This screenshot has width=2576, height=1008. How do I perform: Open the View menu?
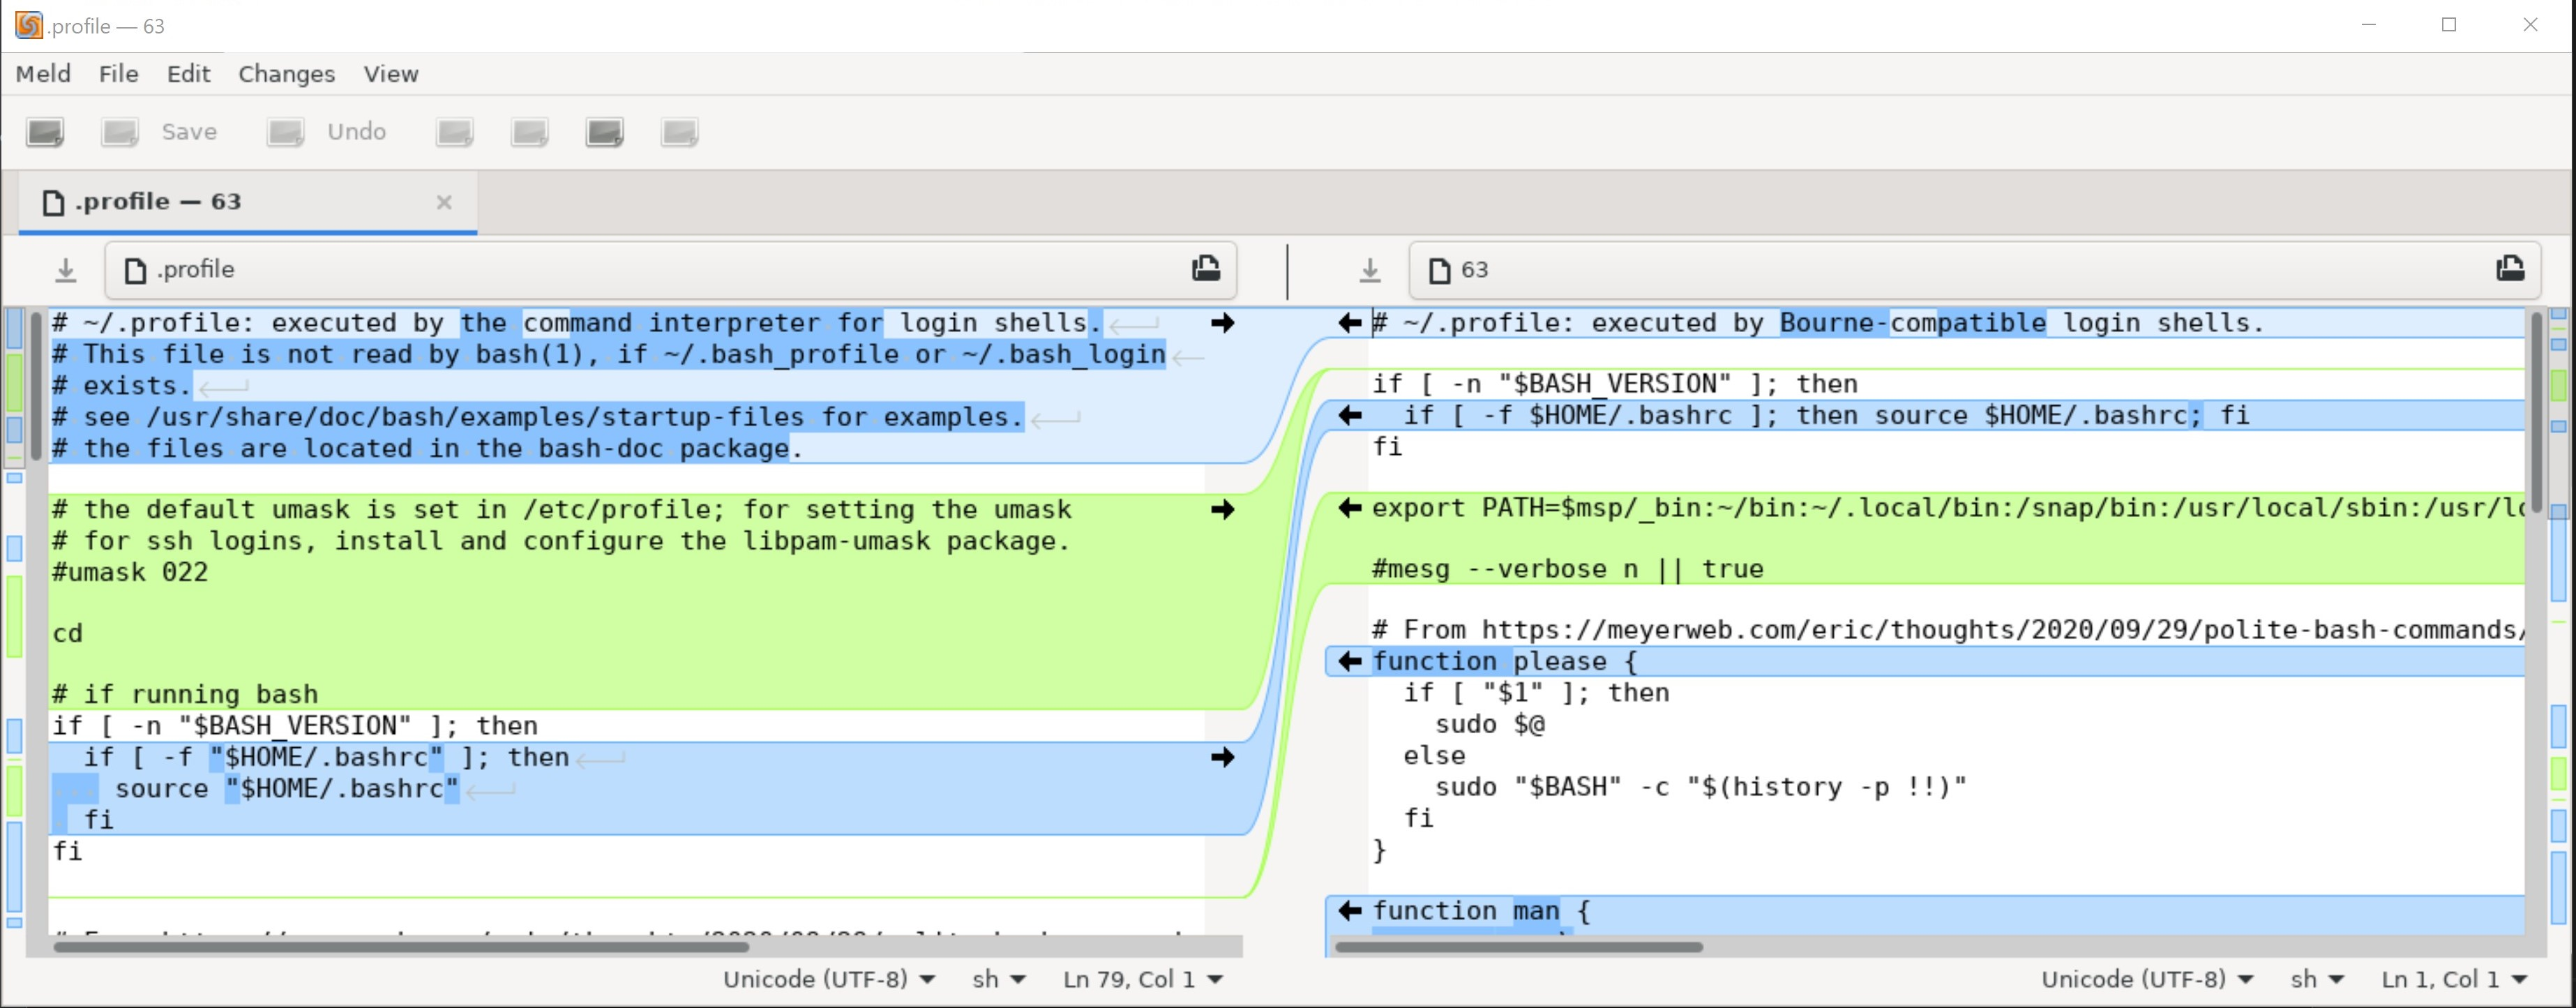[390, 74]
